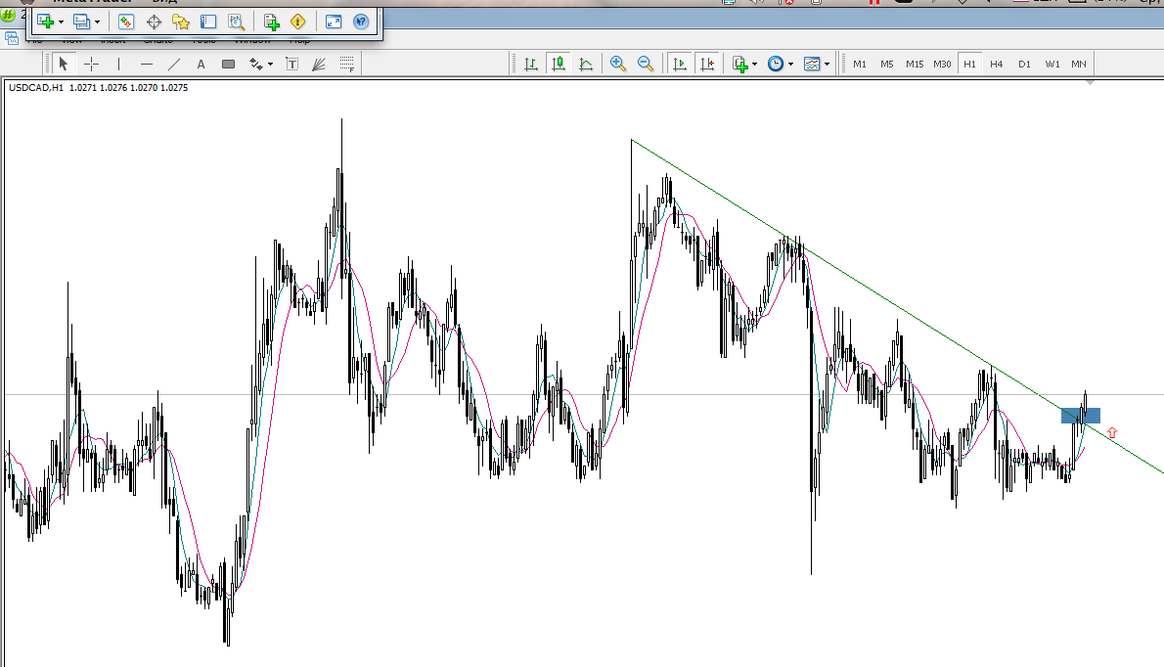
Task: Open the Profiles icon in floating toolbar
Action: [81, 22]
